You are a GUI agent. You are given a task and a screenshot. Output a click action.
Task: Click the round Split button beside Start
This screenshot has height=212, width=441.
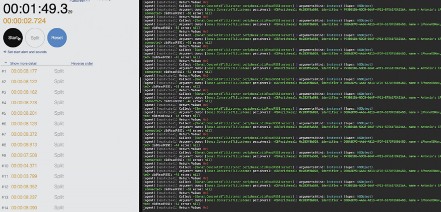pos(35,37)
